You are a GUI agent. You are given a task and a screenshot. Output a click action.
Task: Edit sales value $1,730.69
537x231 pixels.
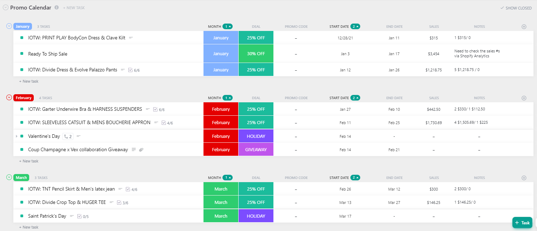434,123
